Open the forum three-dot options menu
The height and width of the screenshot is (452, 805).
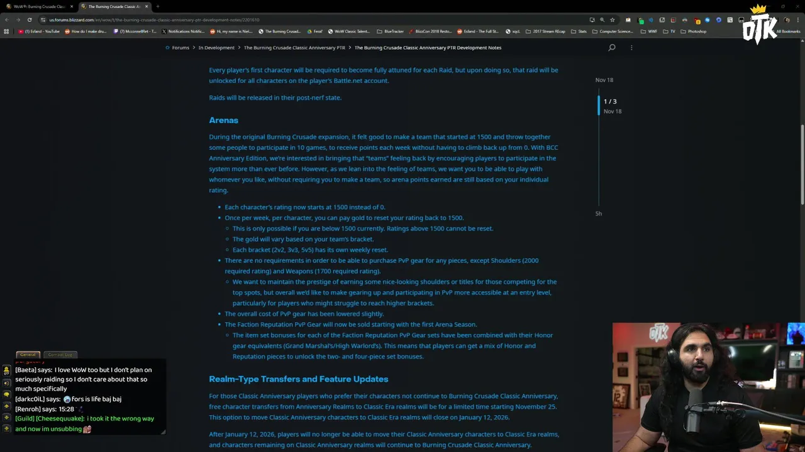tap(631, 48)
